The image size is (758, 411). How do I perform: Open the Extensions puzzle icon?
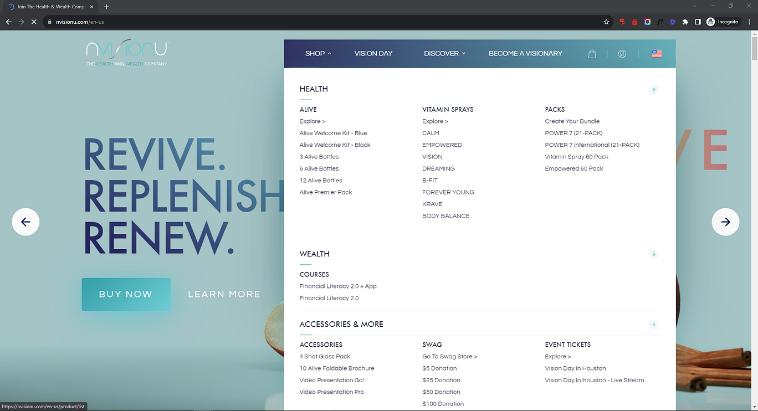click(685, 22)
